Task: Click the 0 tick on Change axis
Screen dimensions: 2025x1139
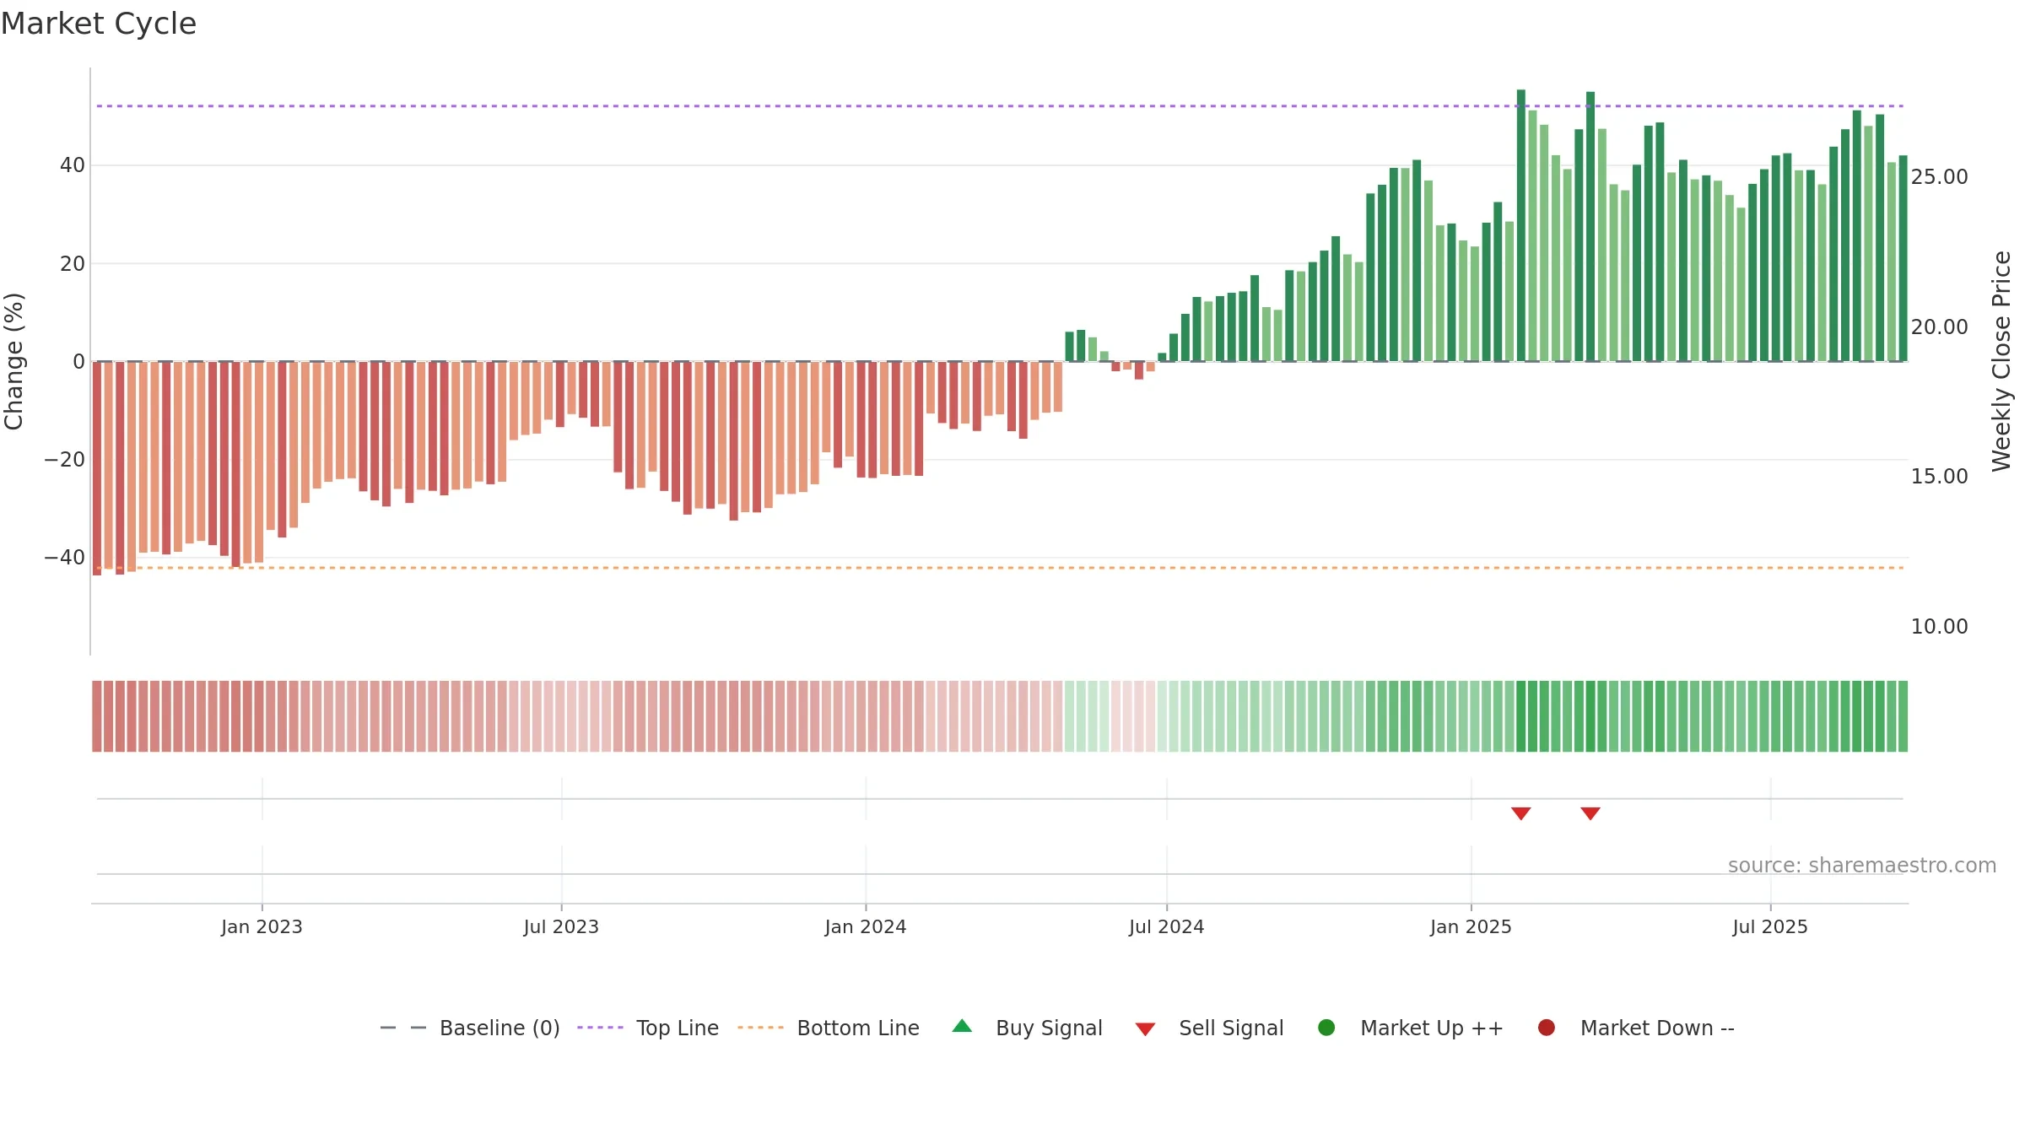Action: pyautogui.click(x=79, y=361)
